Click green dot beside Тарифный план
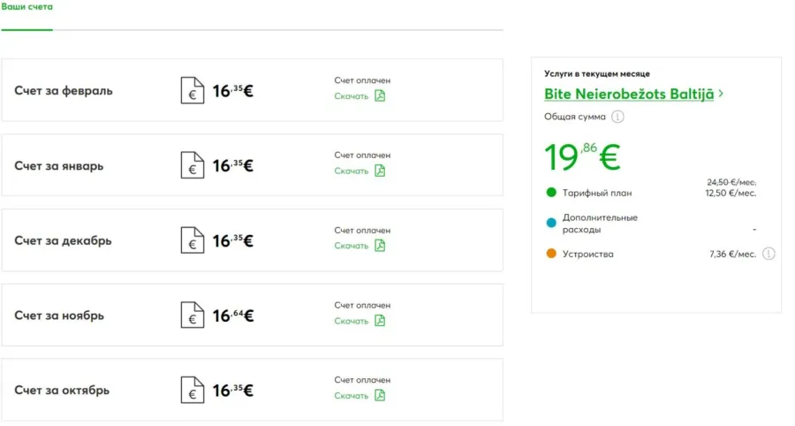 click(551, 192)
